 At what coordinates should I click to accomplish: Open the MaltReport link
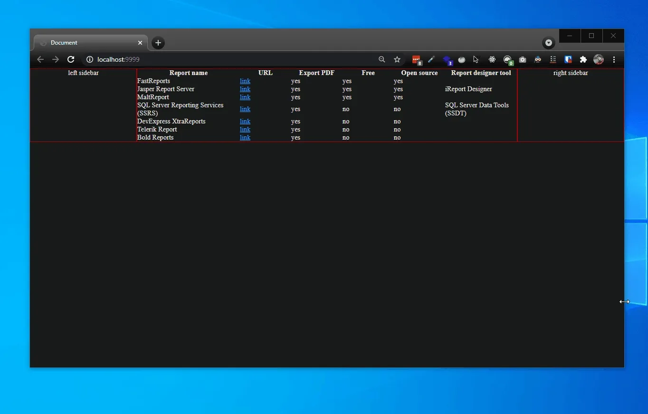pyautogui.click(x=245, y=97)
